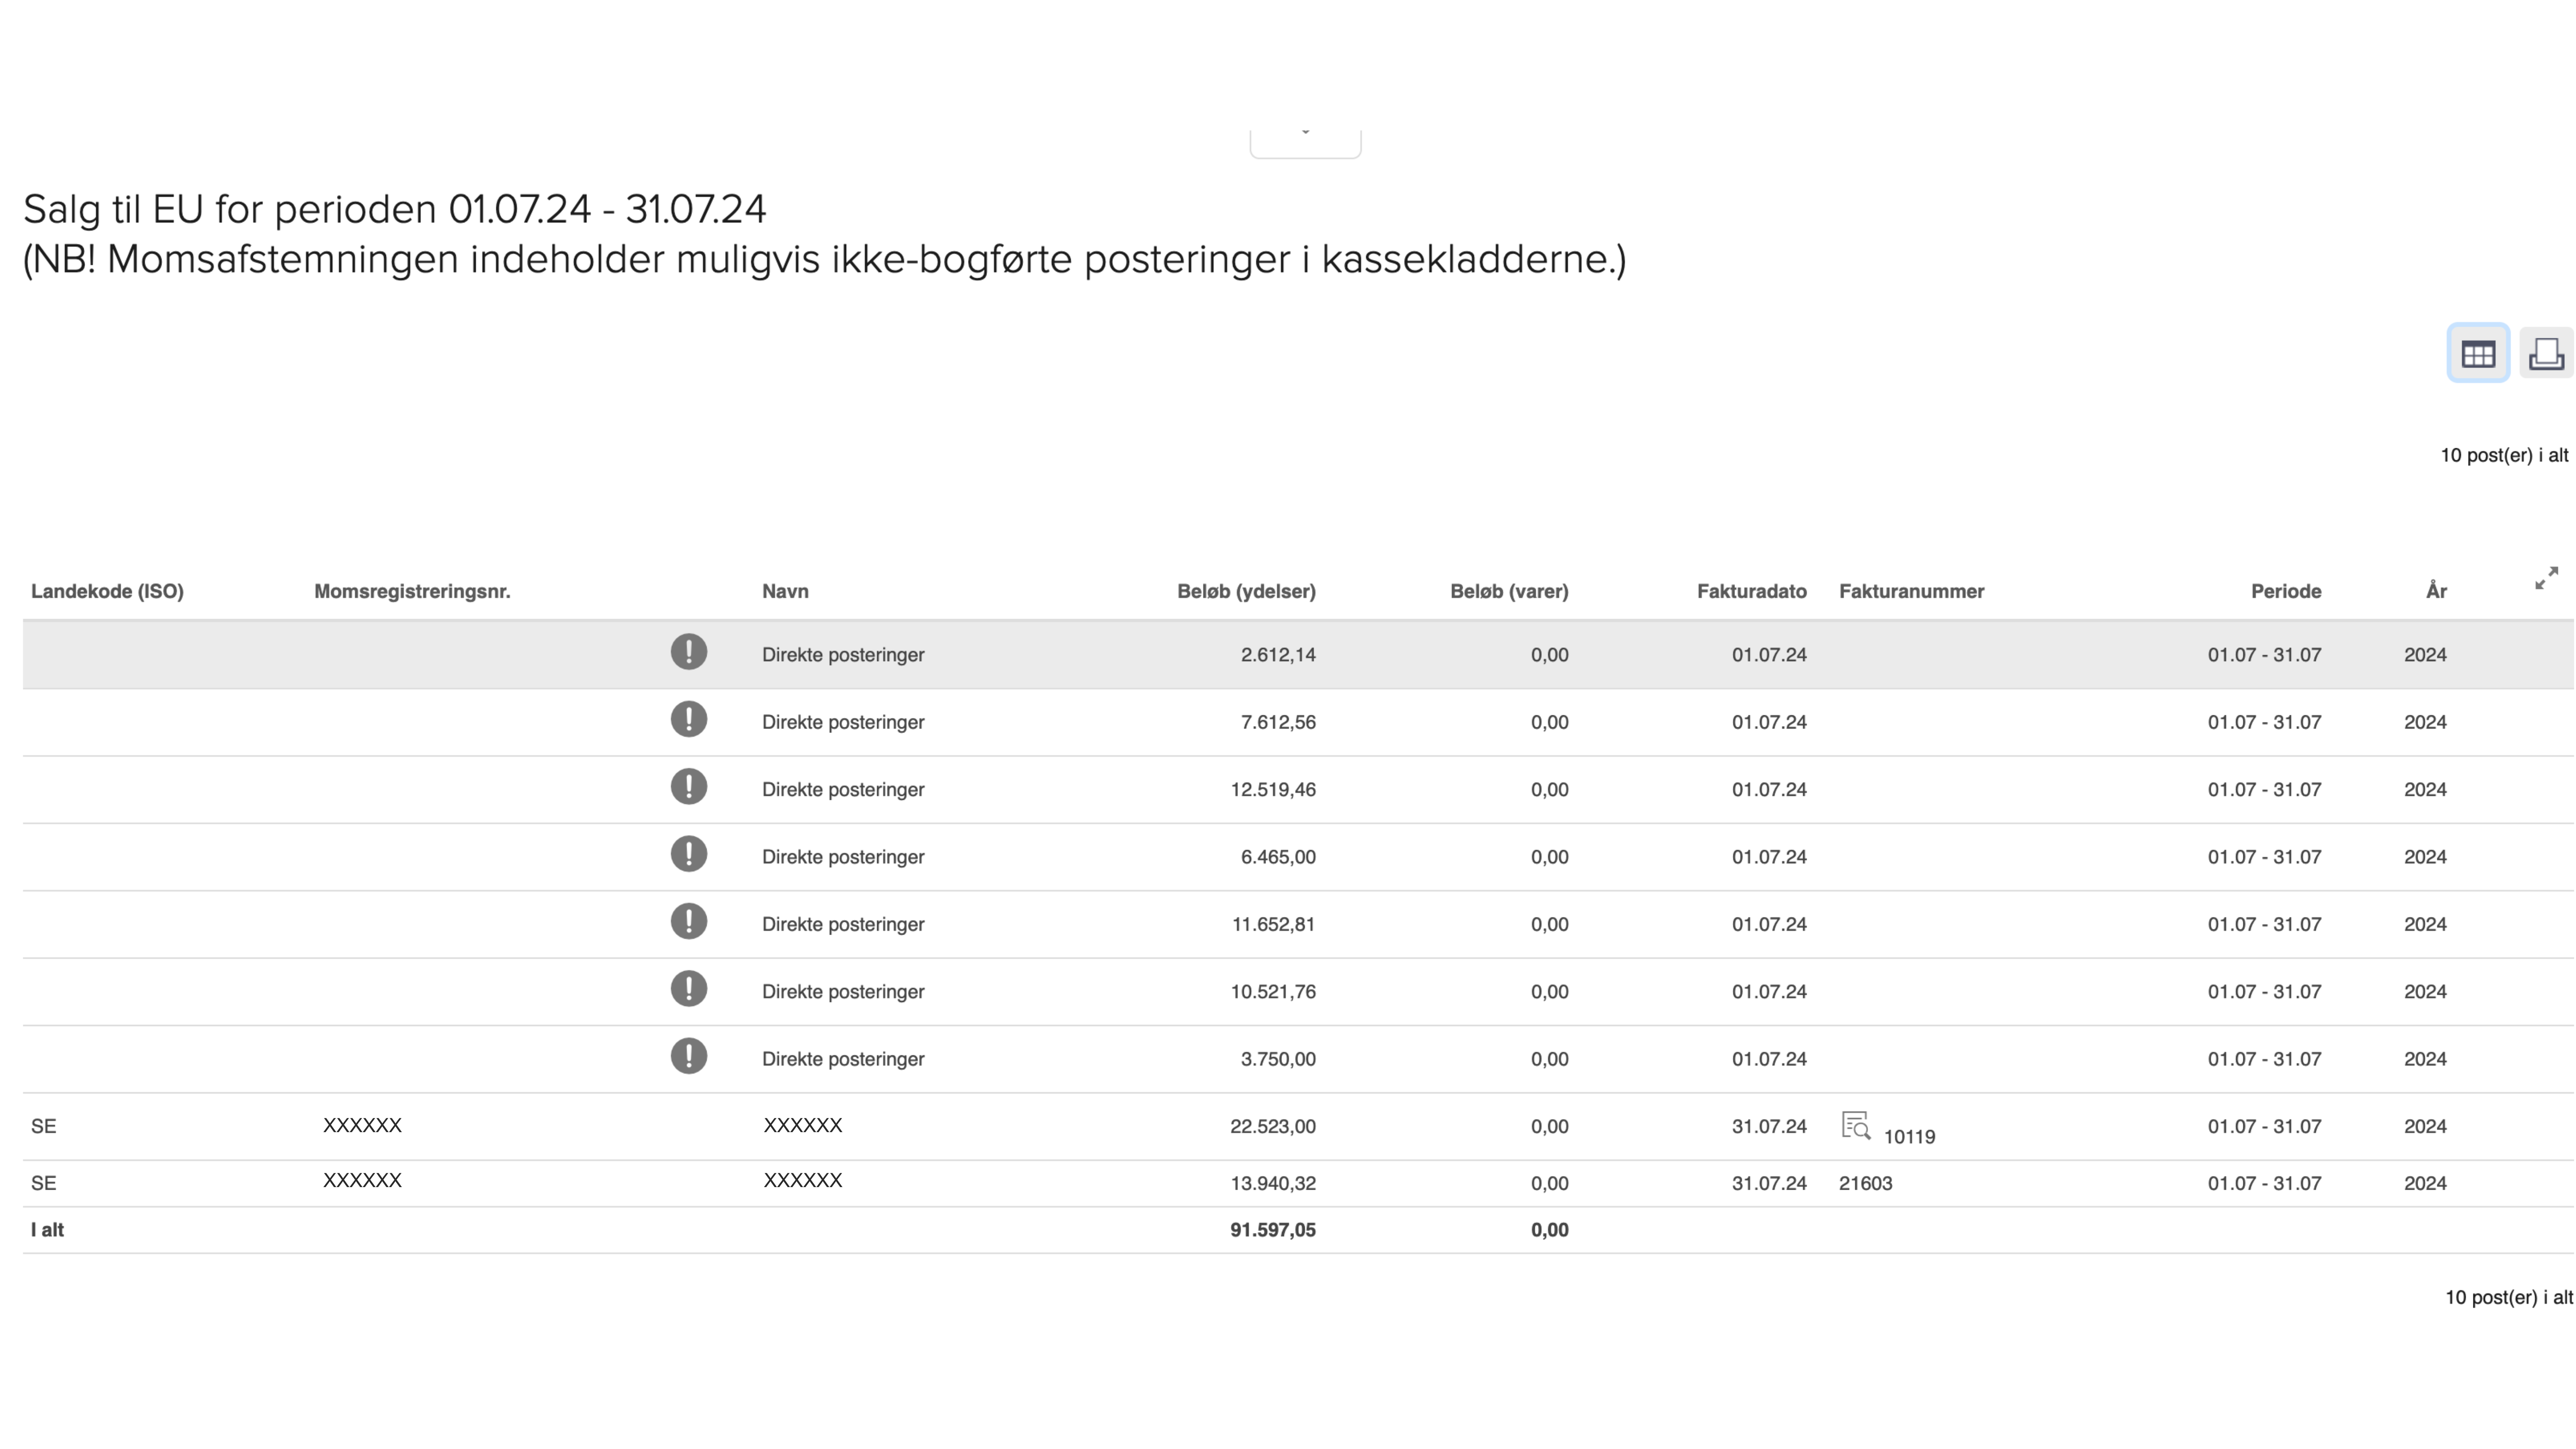Select amount 6.465,00 cell
The image size is (2576, 1449).
(1278, 857)
